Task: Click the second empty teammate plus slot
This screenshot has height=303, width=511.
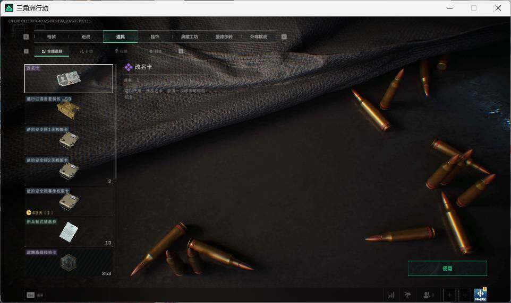Action: click(465, 295)
